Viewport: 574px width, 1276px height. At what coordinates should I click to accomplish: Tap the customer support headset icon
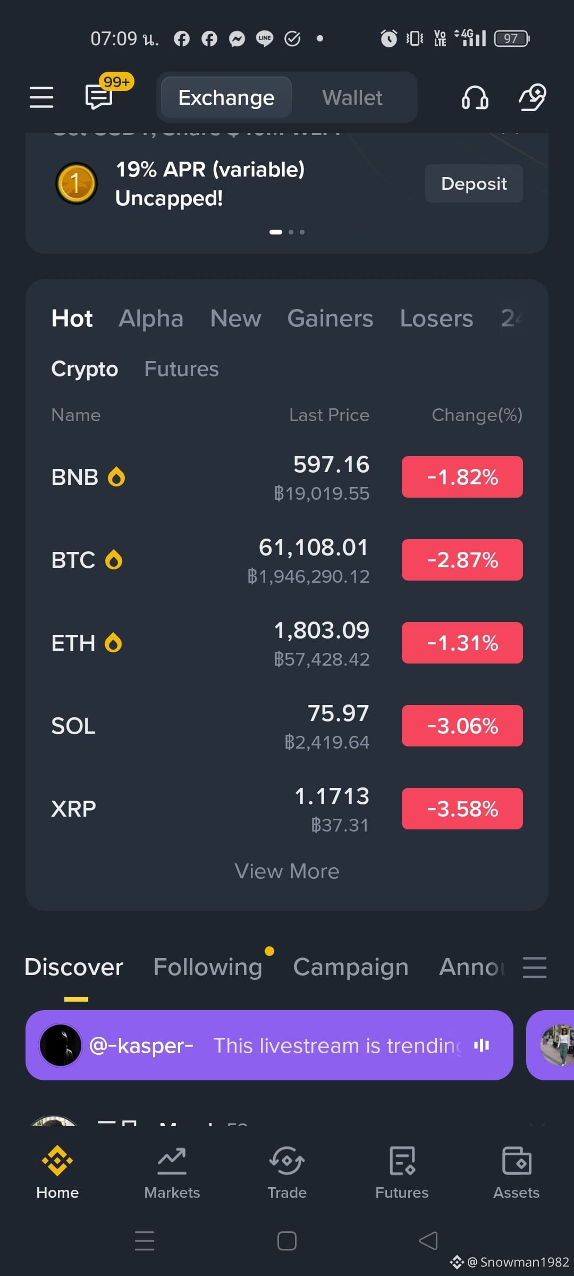click(x=475, y=97)
